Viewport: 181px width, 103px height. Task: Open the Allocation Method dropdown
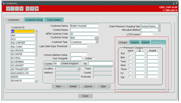click(159, 30)
